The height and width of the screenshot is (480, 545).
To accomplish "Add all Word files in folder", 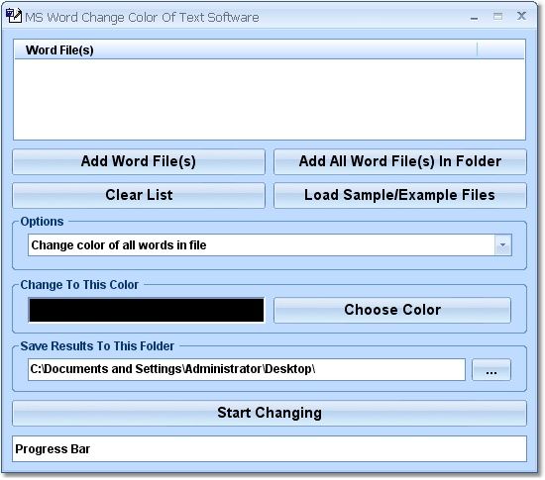I will 400,161.
